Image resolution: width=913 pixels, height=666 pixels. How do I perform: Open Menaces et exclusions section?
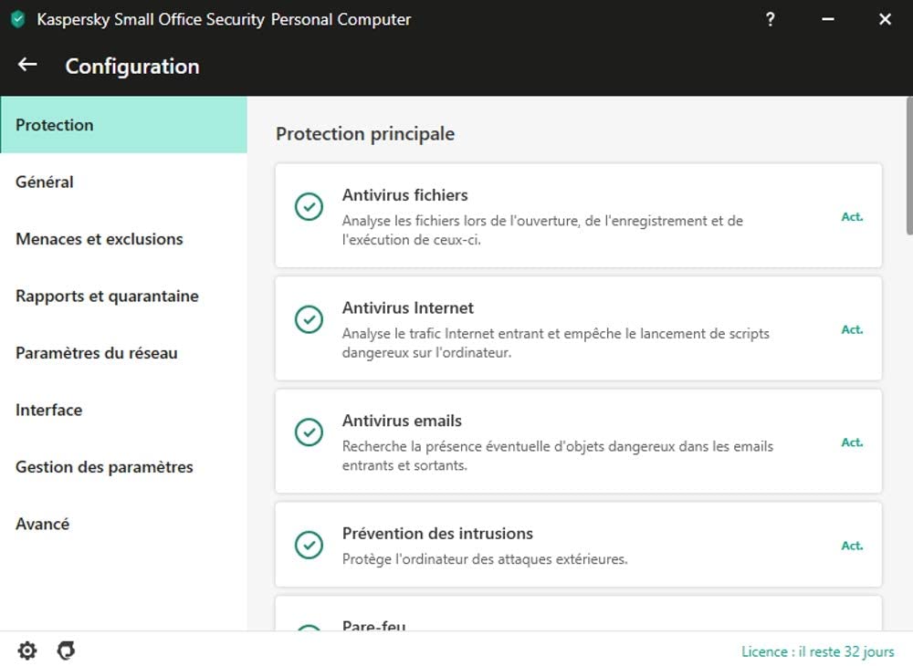(x=100, y=239)
